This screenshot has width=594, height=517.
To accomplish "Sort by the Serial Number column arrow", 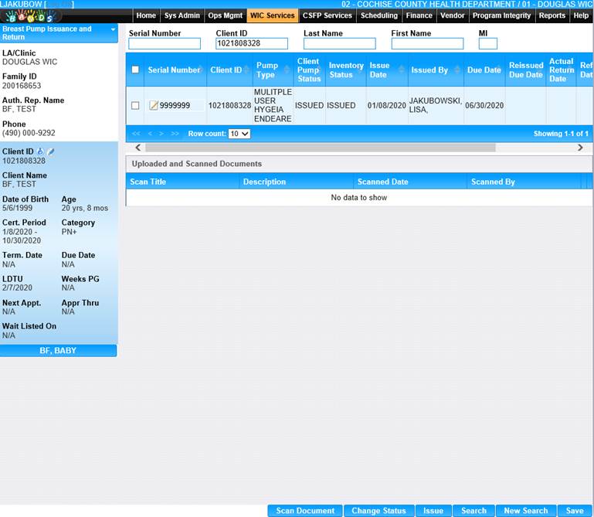I will [201, 70].
